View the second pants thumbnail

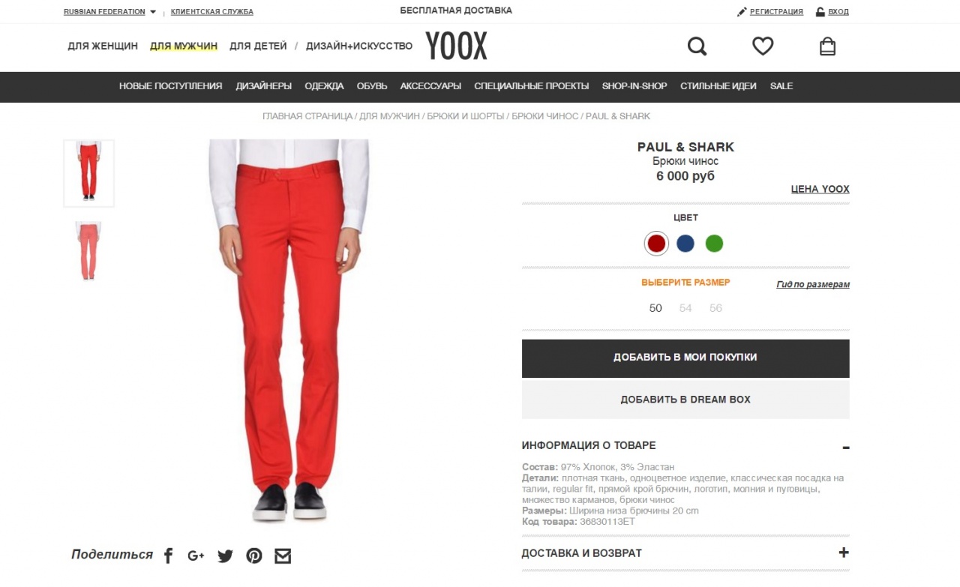pyautogui.click(x=88, y=251)
